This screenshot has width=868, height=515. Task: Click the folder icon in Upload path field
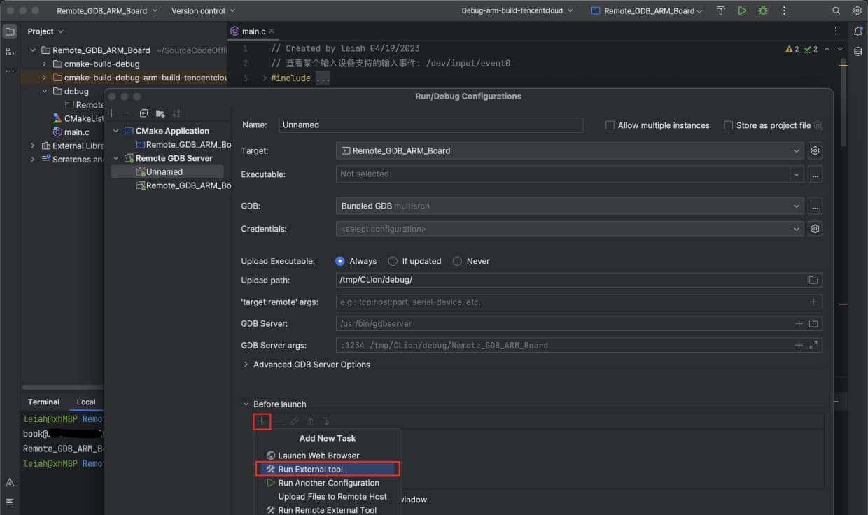coord(813,281)
